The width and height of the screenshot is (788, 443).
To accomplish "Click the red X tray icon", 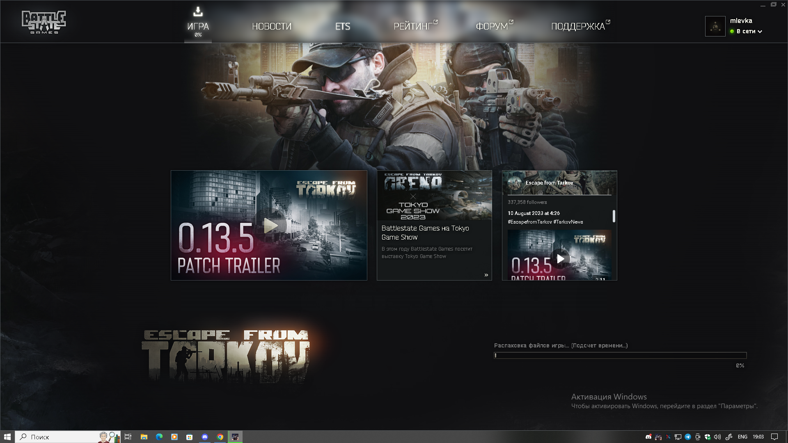I will click(668, 437).
